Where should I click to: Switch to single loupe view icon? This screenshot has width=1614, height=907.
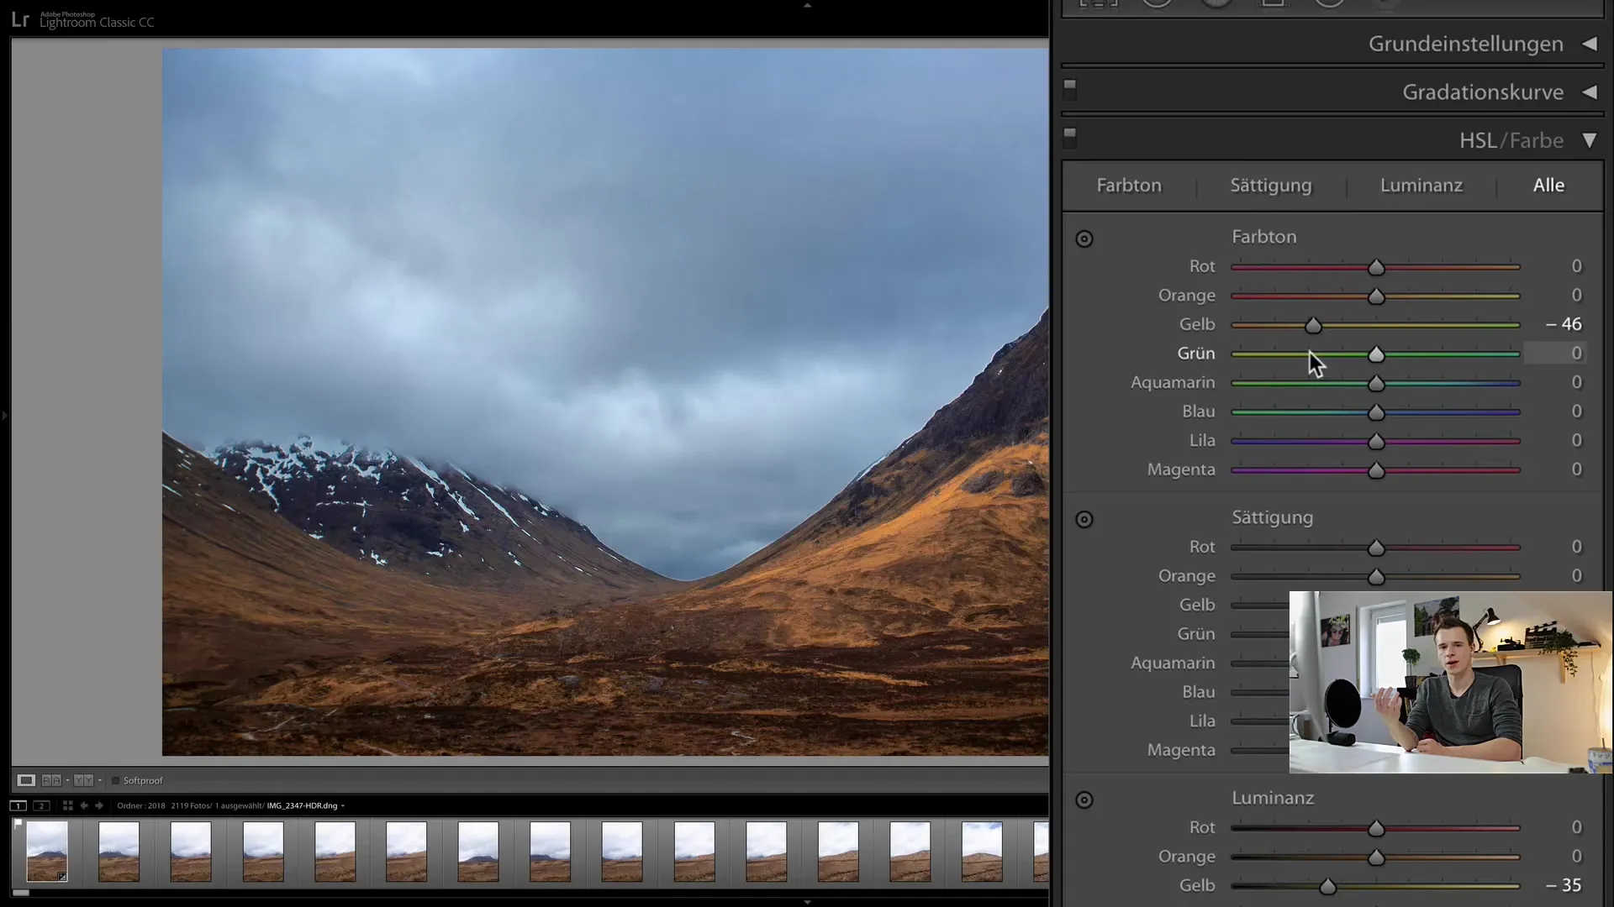(x=26, y=780)
